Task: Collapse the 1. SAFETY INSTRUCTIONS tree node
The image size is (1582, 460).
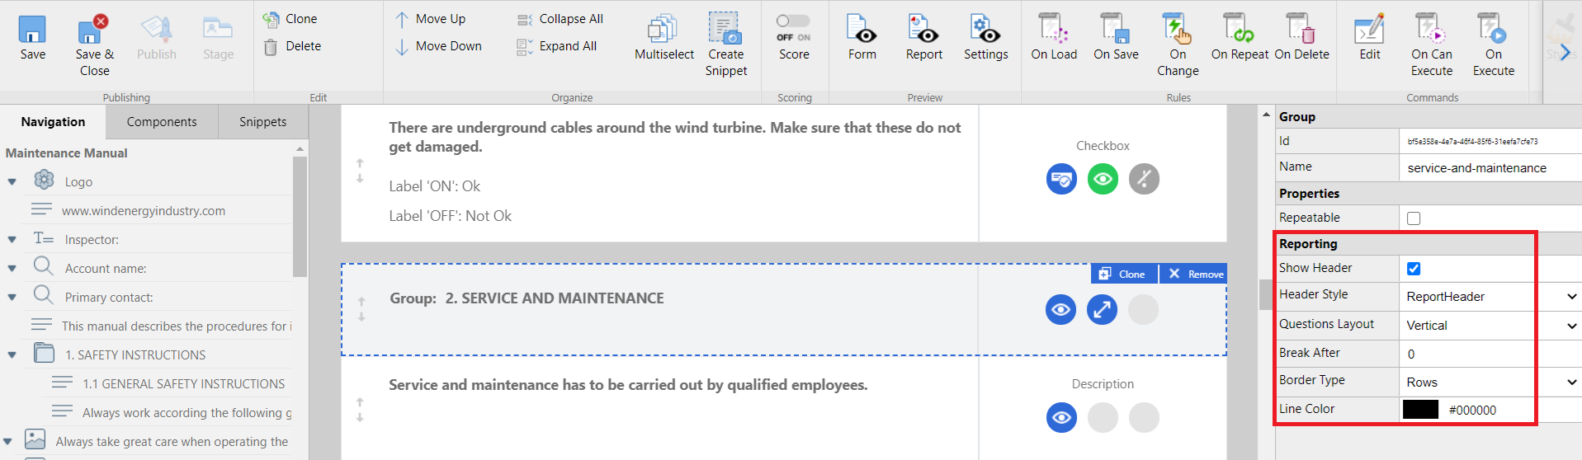Action: pos(12,355)
